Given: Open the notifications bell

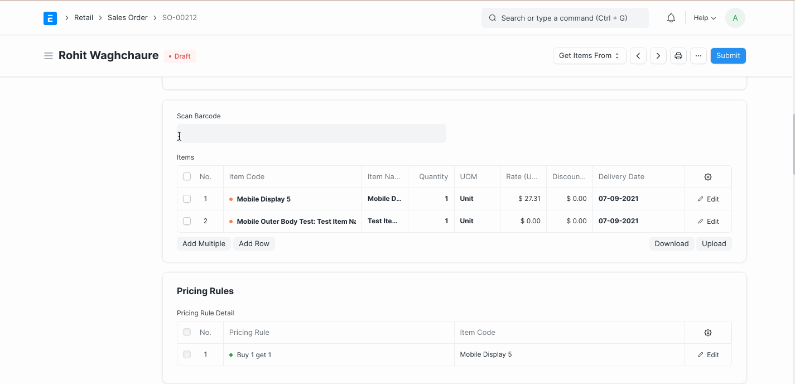Looking at the screenshot, I should tap(671, 18).
